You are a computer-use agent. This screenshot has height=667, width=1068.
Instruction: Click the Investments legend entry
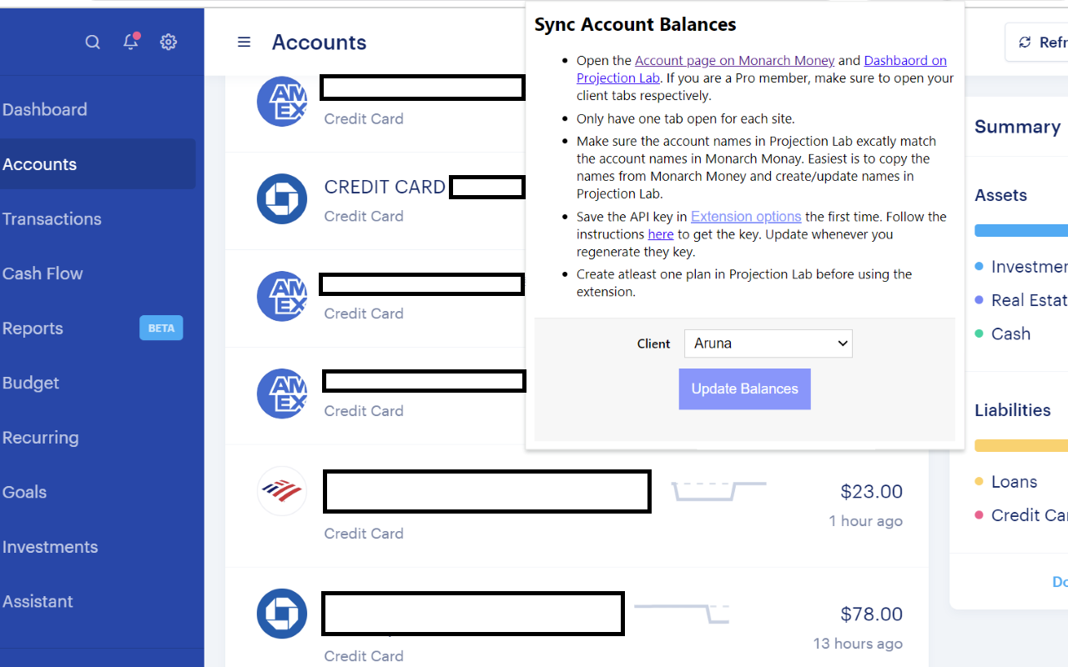[x=1021, y=267]
